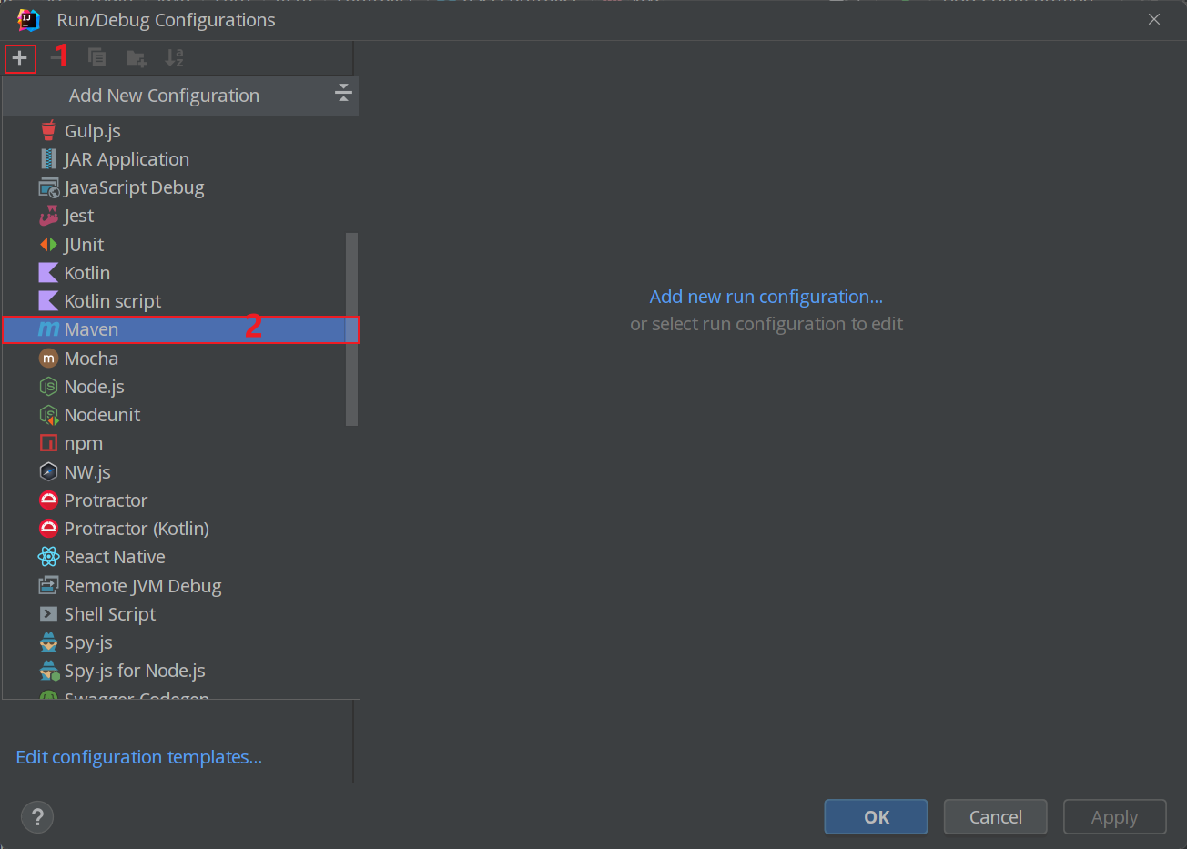Click the Maven m icon

[x=48, y=329]
